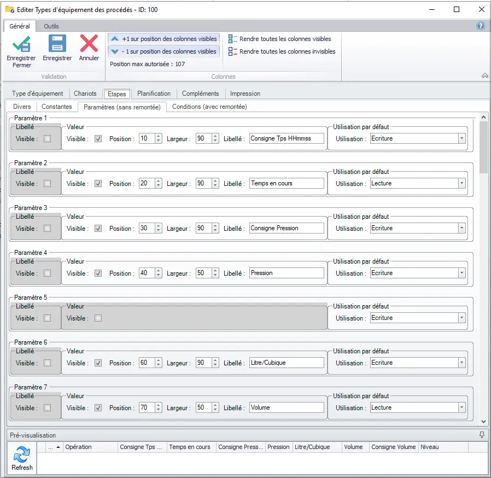
Task: Toggle Paramètre 1 Libellé Visible checkbox
Action: click(x=47, y=138)
